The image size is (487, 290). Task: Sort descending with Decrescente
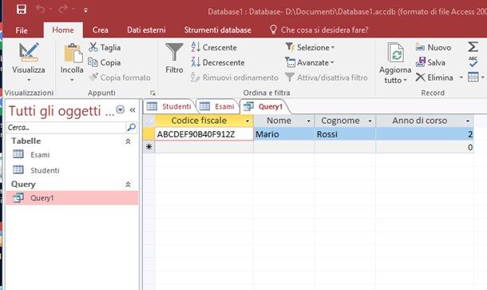[218, 62]
